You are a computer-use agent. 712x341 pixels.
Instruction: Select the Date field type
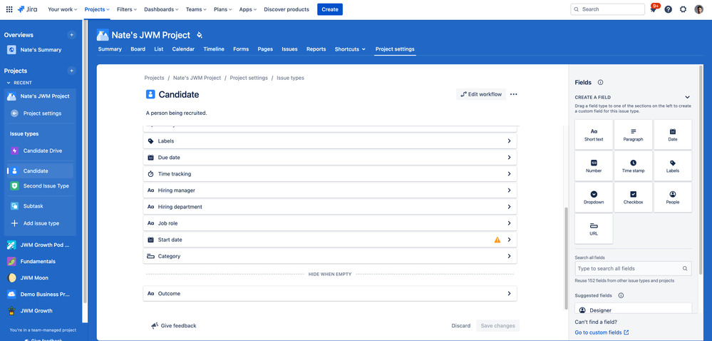pos(673,135)
